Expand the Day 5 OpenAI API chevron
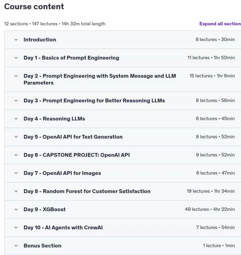 click(16, 137)
